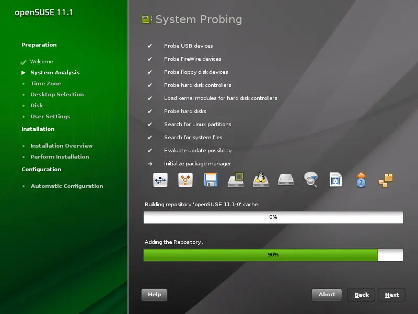Select the System Analysis step

pos(55,73)
